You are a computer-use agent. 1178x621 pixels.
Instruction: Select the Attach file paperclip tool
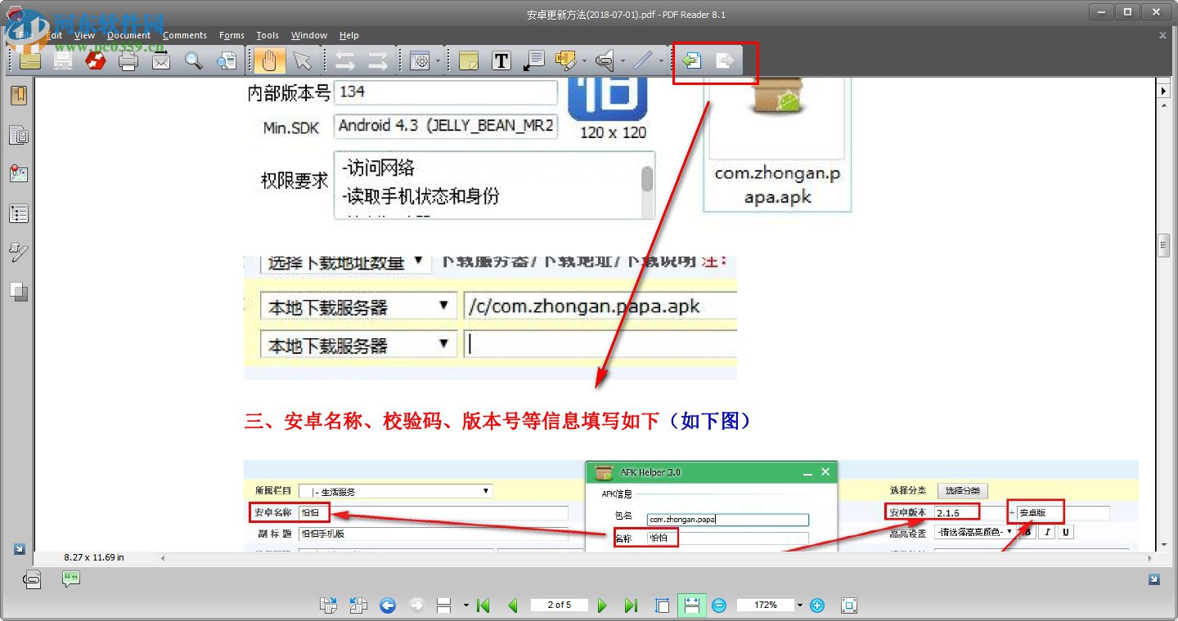coord(605,60)
